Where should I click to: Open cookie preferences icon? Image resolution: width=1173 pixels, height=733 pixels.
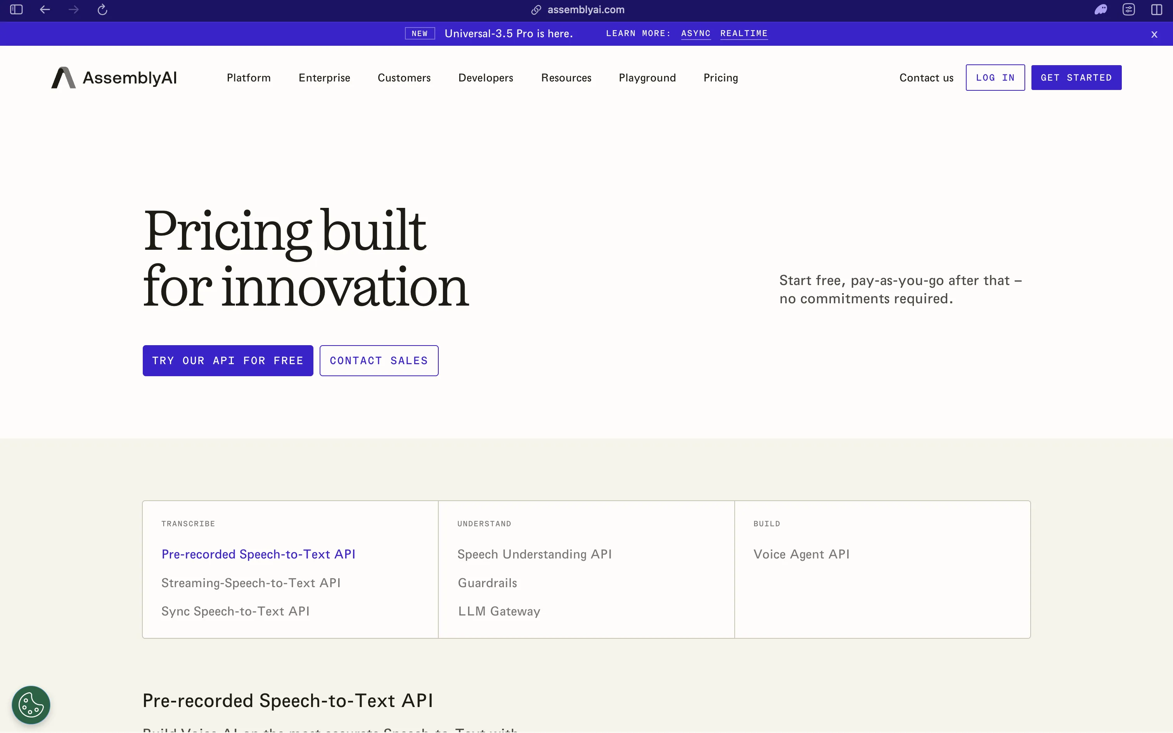[x=31, y=705]
